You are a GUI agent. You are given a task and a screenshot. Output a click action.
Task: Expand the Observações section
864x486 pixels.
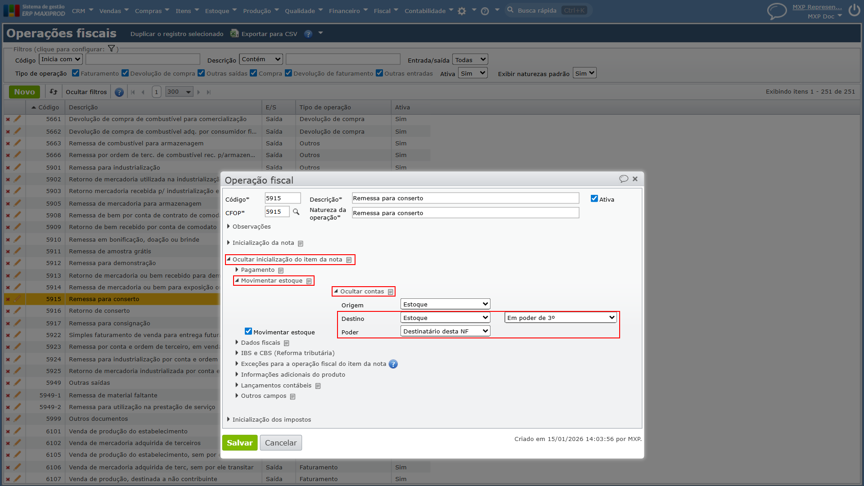tap(249, 227)
